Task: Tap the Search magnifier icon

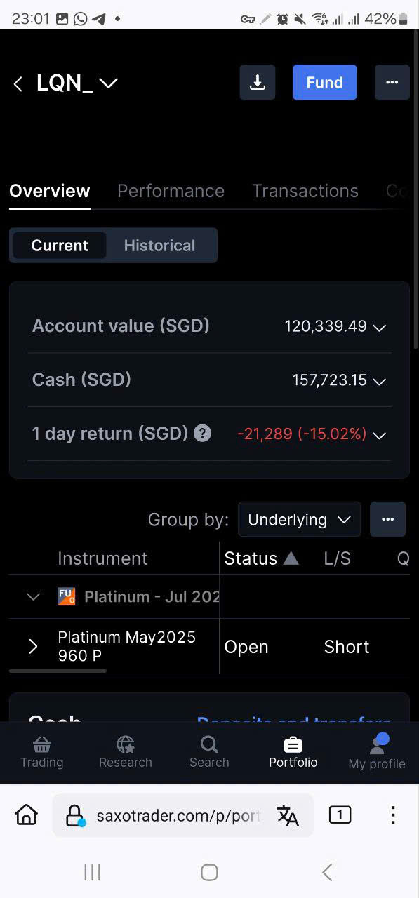Action: pyautogui.click(x=209, y=744)
